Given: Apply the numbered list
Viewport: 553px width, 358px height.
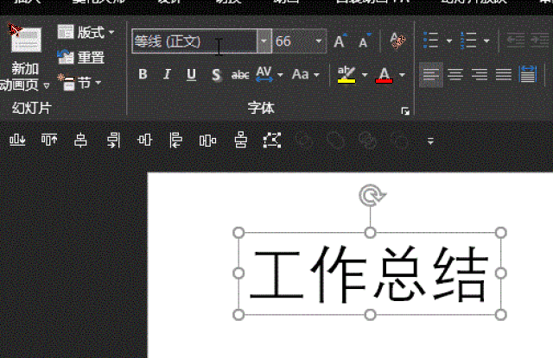Looking at the screenshot, I should coord(468,41).
